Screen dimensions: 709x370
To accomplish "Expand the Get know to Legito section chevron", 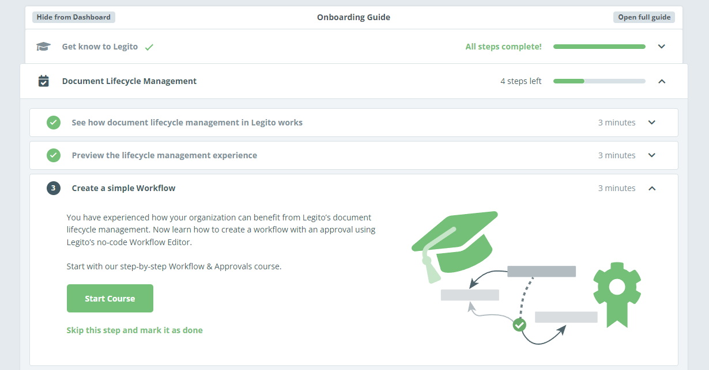I will [x=662, y=47].
